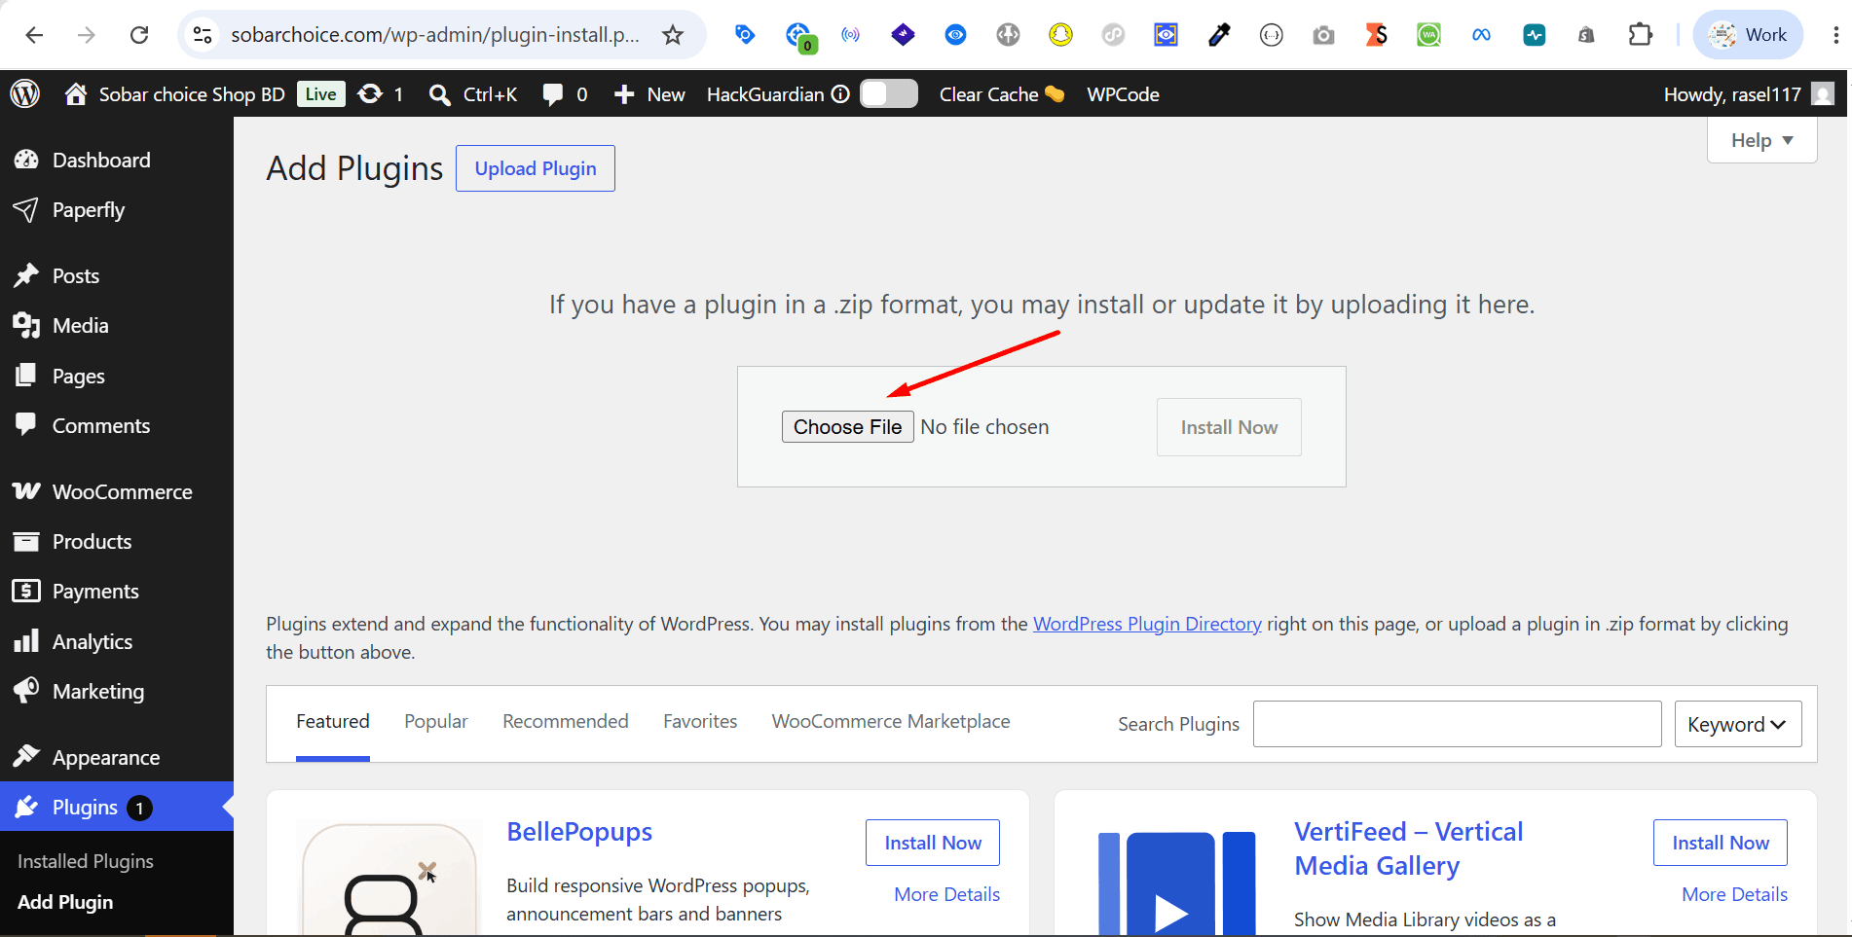Open the WordPress Plugin Directory link
The image size is (1852, 937).
pos(1147,624)
